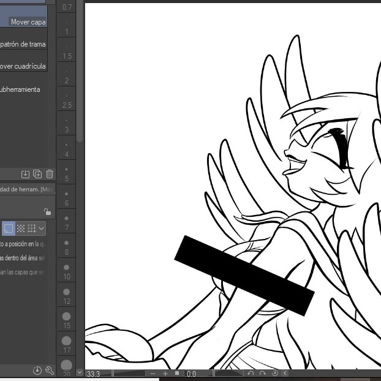This screenshot has width=381, height=381.
Task: Click the brush size panel scroll-down arrow
Action: [80, 372]
